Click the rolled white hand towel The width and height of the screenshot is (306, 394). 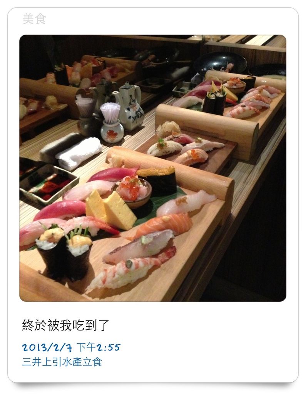click(79, 153)
